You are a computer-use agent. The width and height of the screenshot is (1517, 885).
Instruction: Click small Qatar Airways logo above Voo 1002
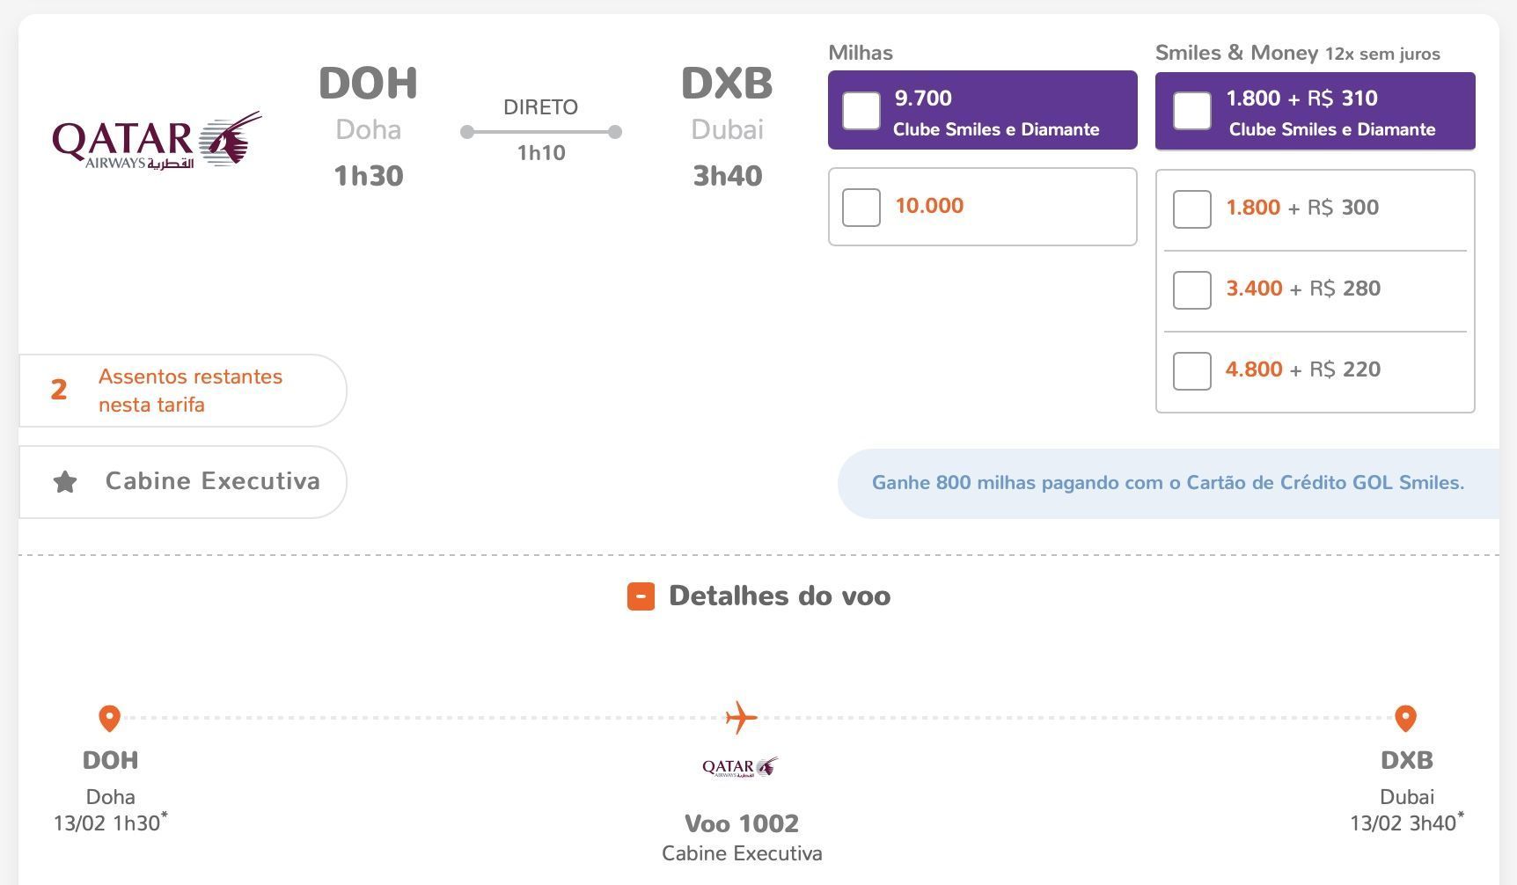740,767
